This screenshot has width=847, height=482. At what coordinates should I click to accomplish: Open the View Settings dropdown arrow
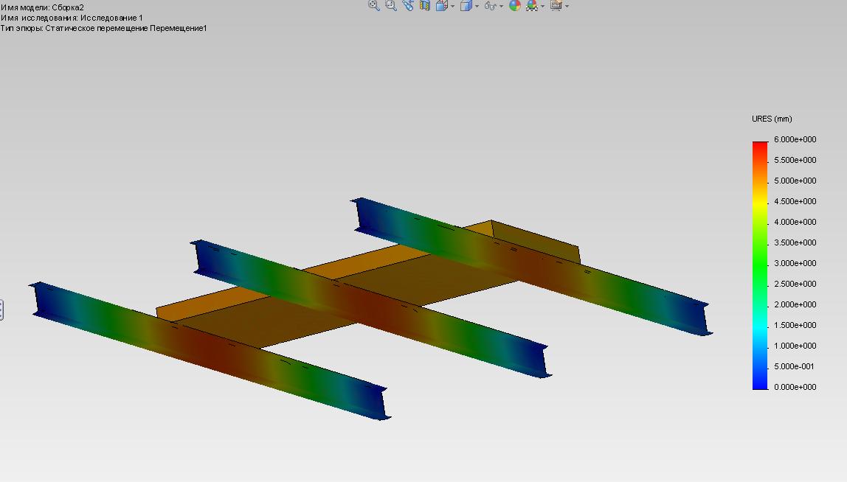567,6
